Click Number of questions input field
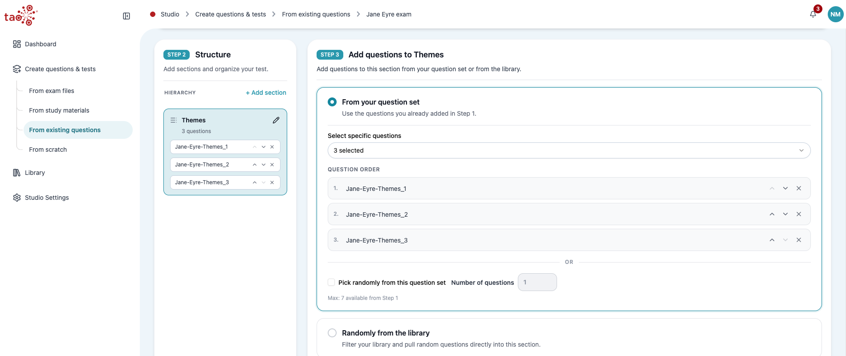 [x=537, y=282]
